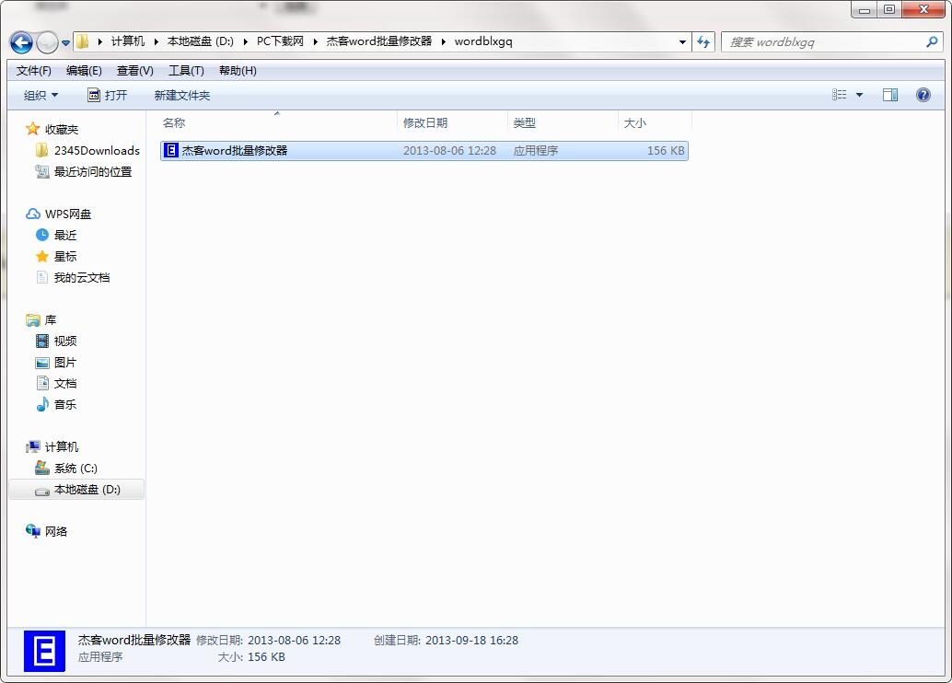
Task: Go back using the Back arrow button
Action: 21,42
